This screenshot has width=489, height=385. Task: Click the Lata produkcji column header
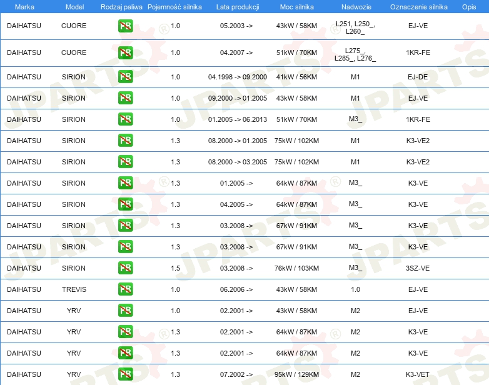[238, 7]
